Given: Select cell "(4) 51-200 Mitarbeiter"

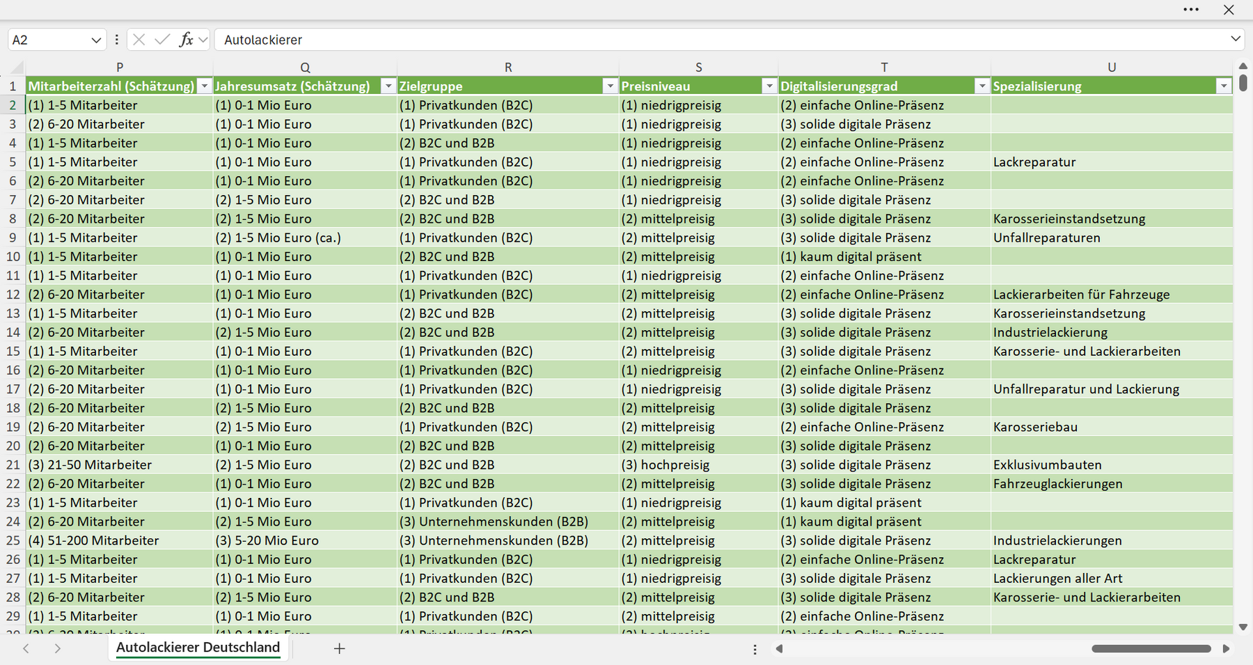Looking at the screenshot, I should point(120,540).
